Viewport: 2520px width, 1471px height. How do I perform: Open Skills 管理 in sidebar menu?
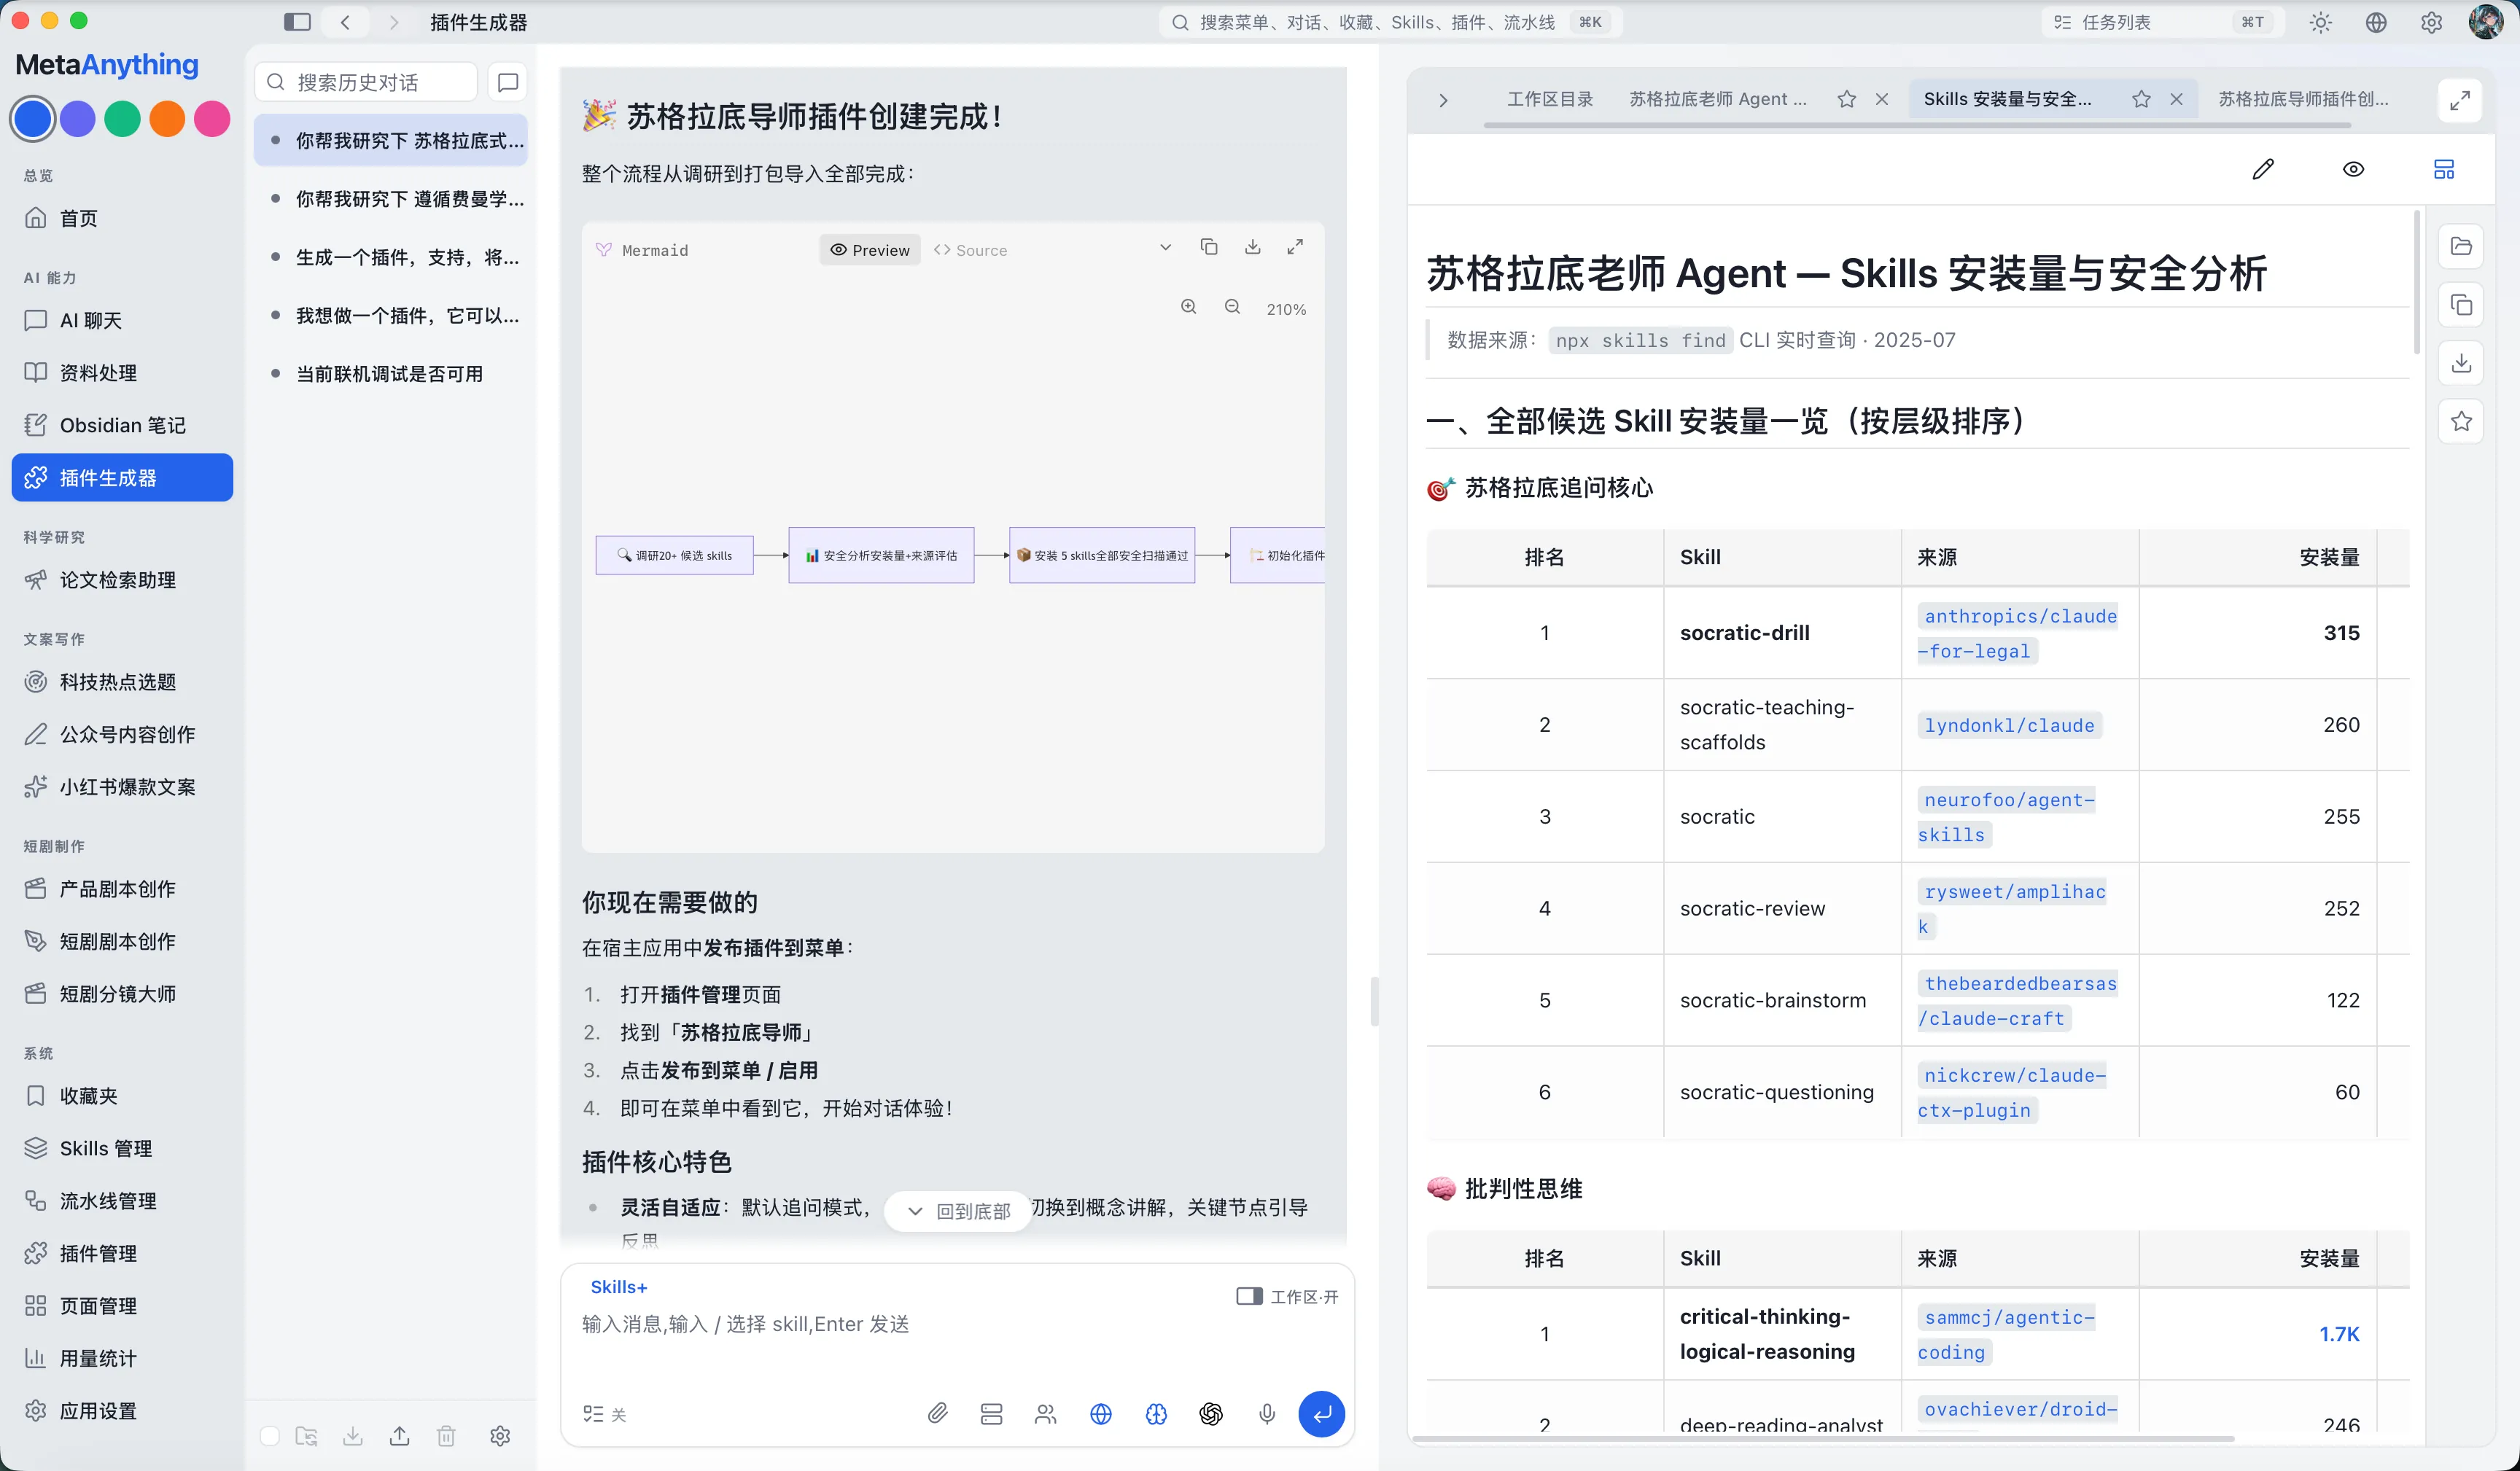122,1148
